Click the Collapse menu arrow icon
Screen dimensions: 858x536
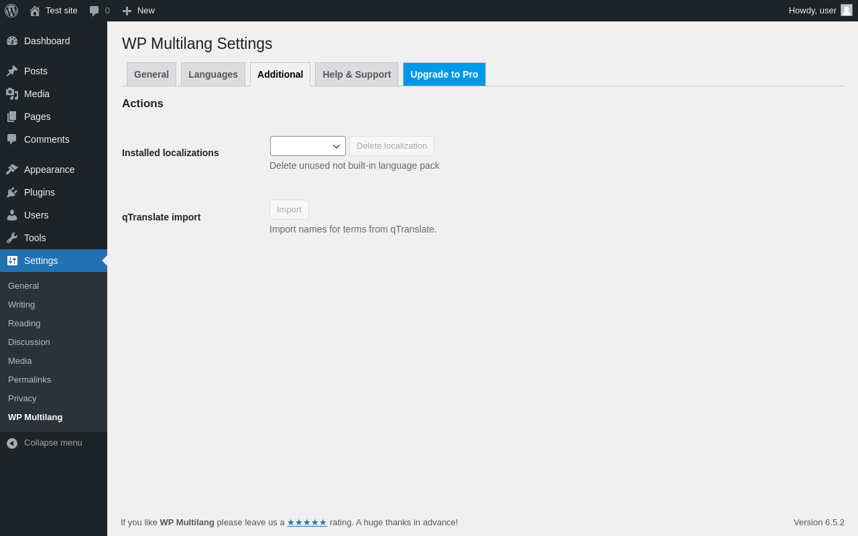pyautogui.click(x=12, y=443)
